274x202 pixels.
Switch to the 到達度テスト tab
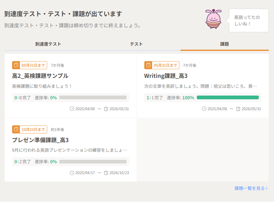pyautogui.click(x=48, y=44)
